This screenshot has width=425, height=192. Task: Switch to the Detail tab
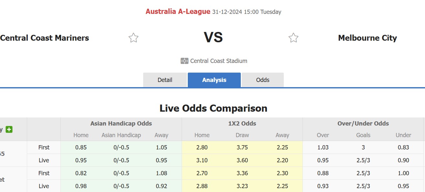click(165, 80)
